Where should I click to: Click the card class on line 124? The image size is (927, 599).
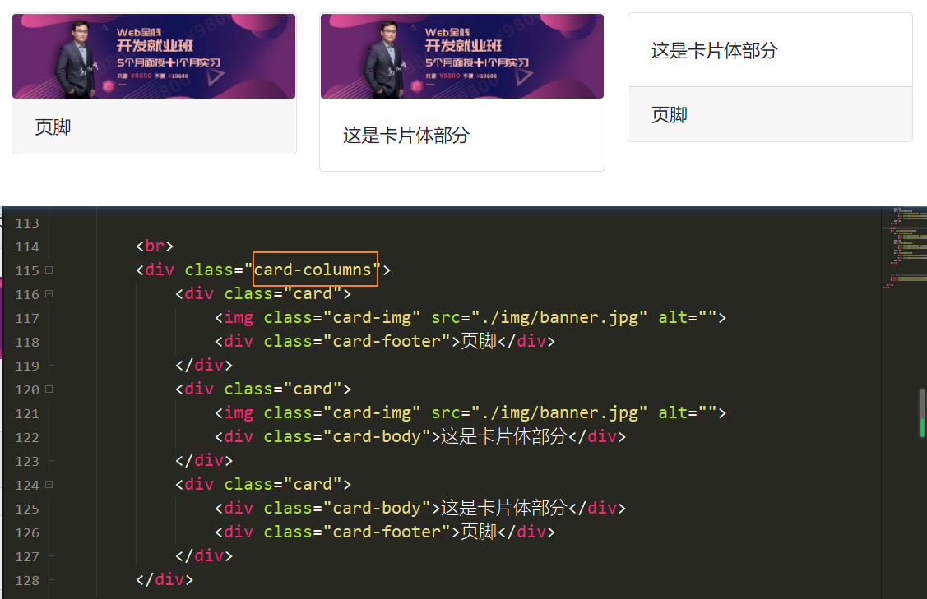[x=313, y=485]
